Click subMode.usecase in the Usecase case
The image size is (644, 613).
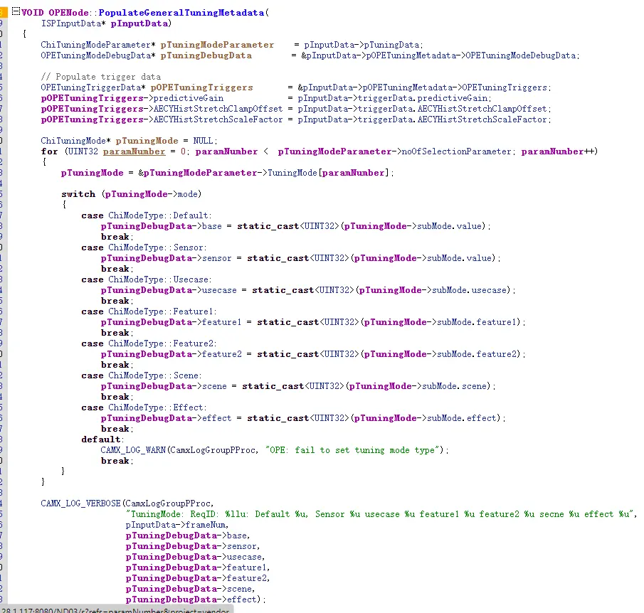coord(470,290)
